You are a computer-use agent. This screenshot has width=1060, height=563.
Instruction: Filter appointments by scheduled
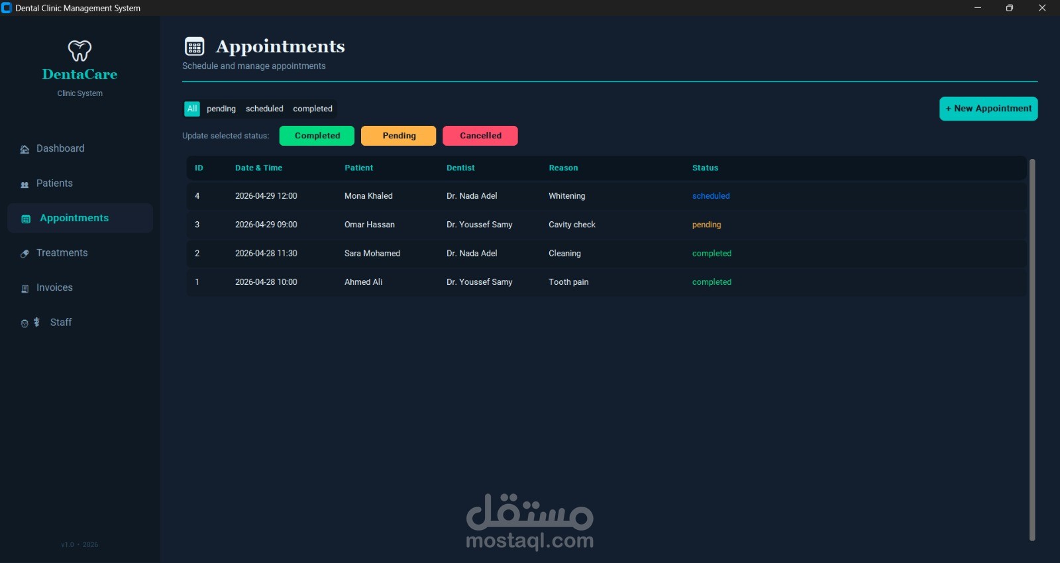click(264, 109)
